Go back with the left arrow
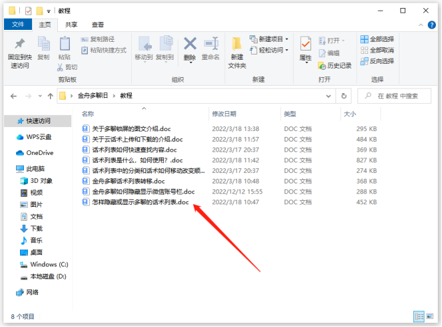The image size is (442, 327). point(13,96)
